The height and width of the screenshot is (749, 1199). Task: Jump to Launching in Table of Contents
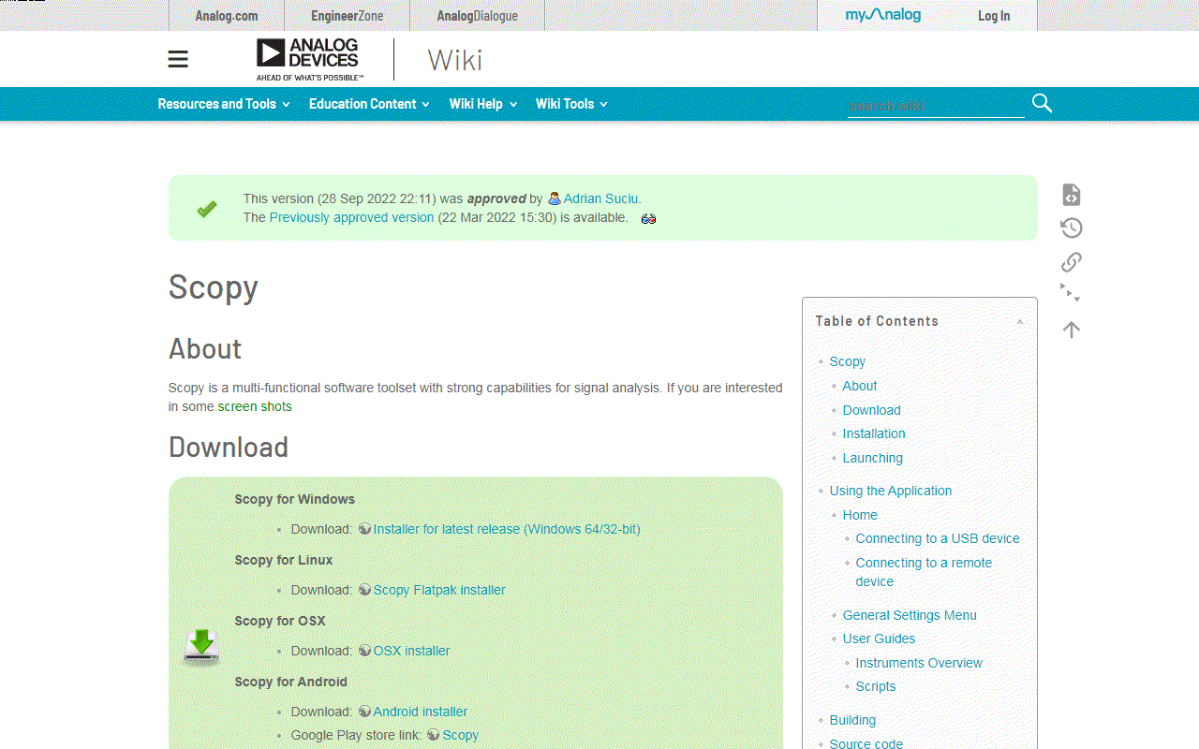pyautogui.click(x=873, y=458)
